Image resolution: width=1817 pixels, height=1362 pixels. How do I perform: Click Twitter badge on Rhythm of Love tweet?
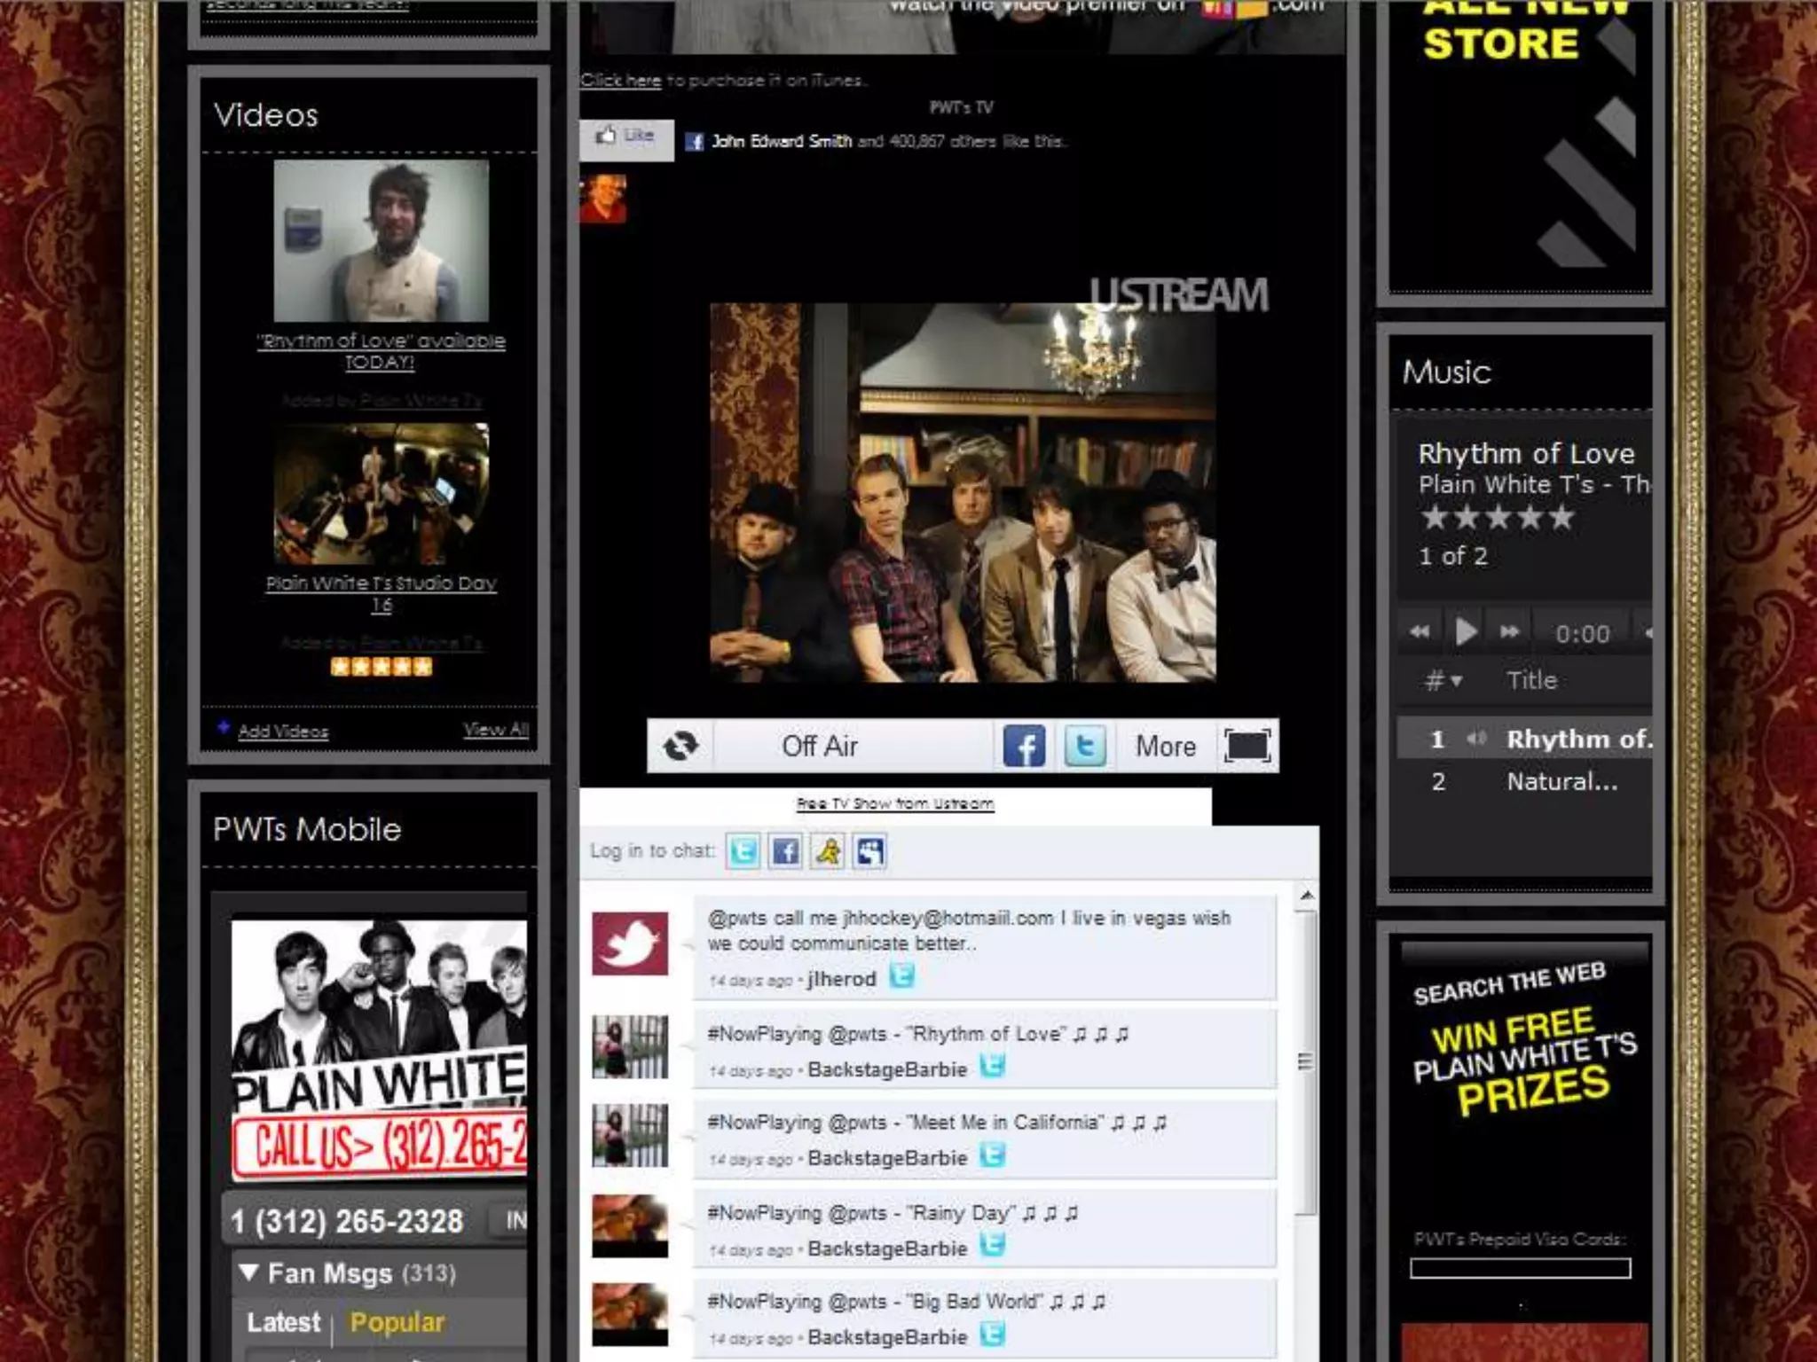coord(992,1066)
